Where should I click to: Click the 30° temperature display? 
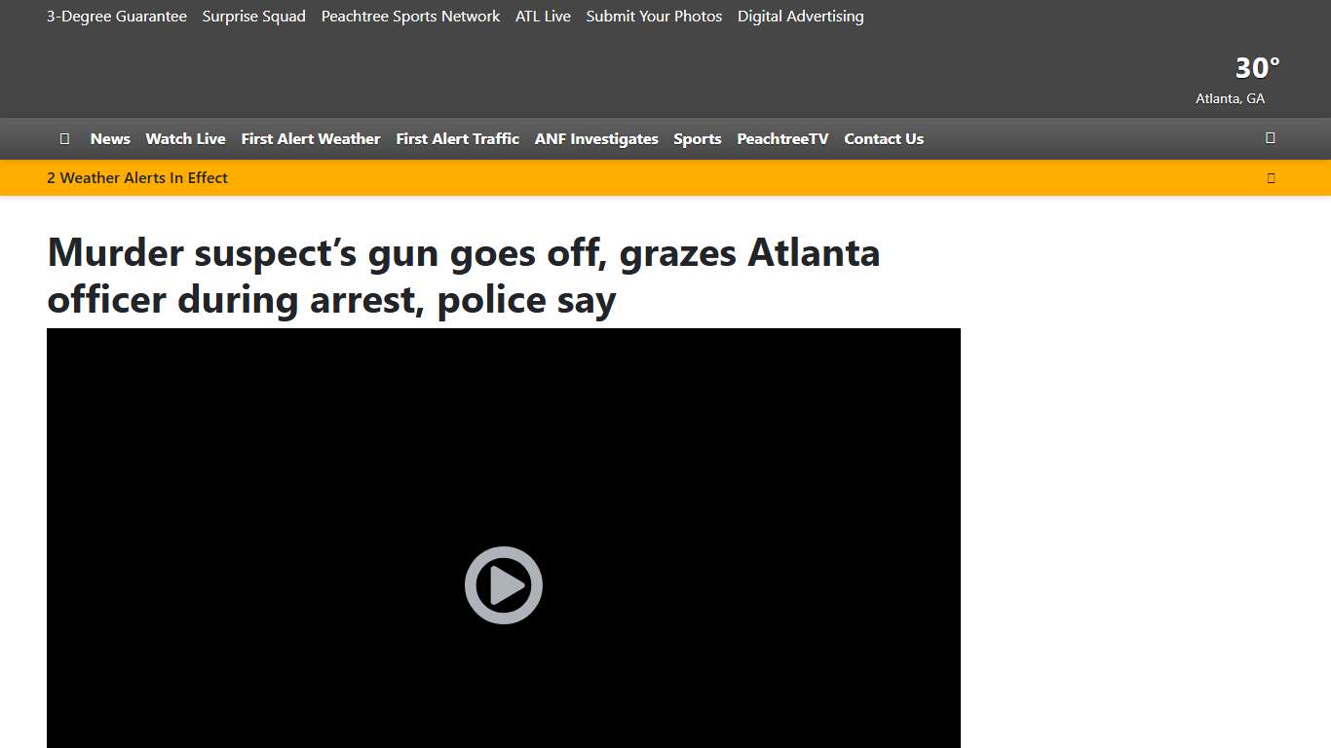coord(1256,67)
